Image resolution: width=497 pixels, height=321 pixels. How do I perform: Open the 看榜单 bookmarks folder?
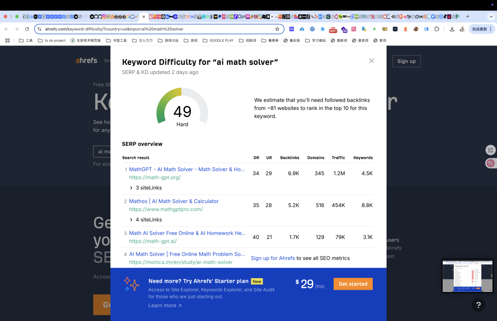point(270,40)
